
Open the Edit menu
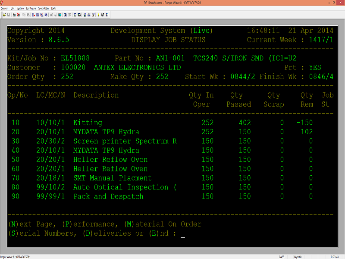pyautogui.click(x=13, y=8)
